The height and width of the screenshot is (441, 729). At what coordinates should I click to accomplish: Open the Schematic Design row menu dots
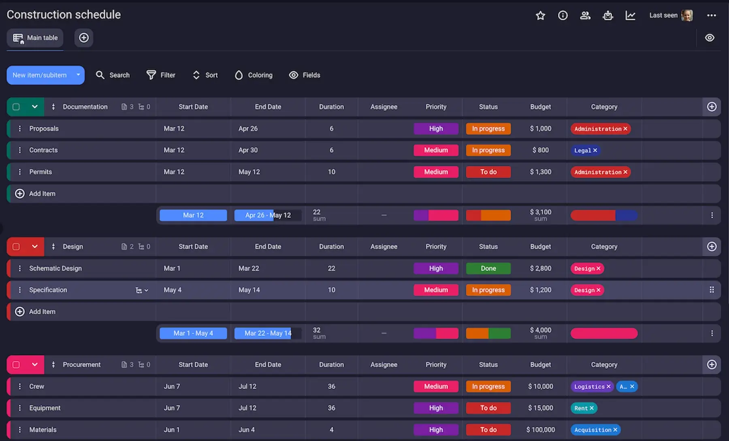coord(19,268)
